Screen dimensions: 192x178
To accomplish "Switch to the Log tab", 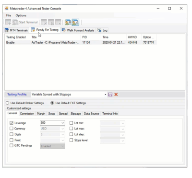I will 102,30.
